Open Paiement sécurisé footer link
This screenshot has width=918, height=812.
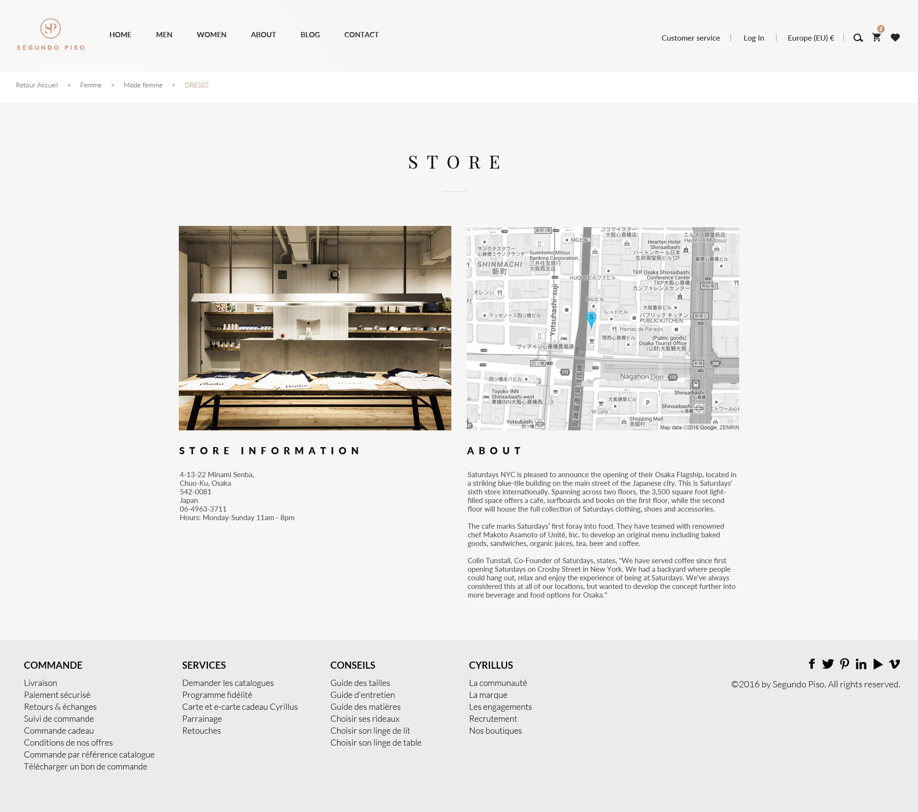(x=57, y=695)
